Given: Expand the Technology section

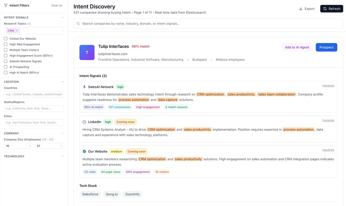Looking at the screenshot, I should [x=62, y=156].
